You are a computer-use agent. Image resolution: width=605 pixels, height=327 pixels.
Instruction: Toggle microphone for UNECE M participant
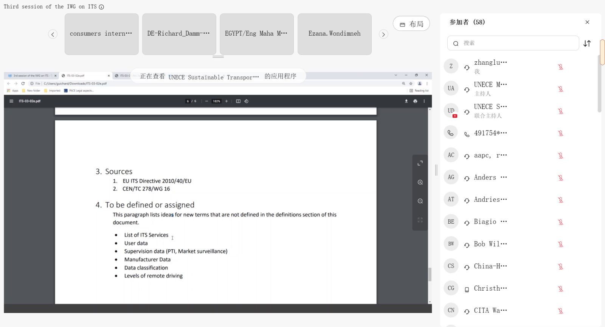560,89
